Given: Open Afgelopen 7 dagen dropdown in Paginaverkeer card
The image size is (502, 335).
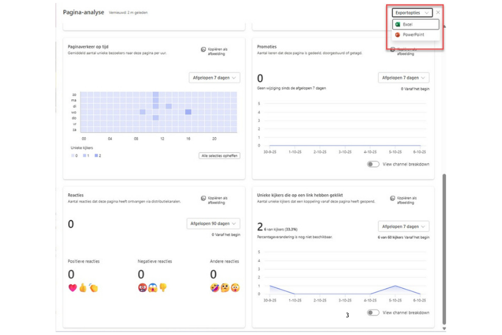Looking at the screenshot, I should [x=214, y=77].
